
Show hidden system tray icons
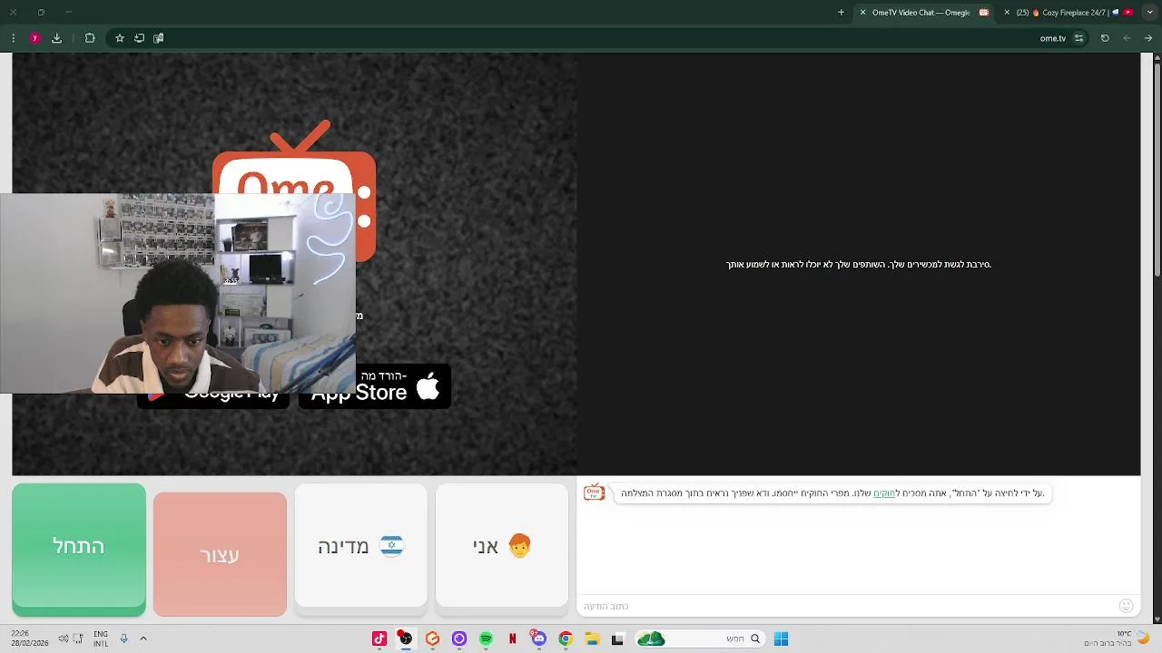click(x=143, y=638)
